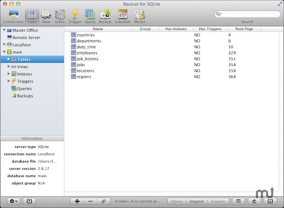Select the job_history table row
Screen dimensions: 284x208
point(171,59)
